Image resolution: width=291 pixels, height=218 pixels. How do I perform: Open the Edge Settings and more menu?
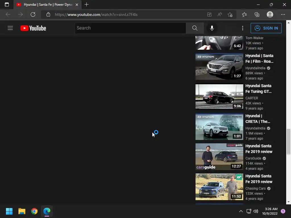pyautogui.click(x=283, y=14)
